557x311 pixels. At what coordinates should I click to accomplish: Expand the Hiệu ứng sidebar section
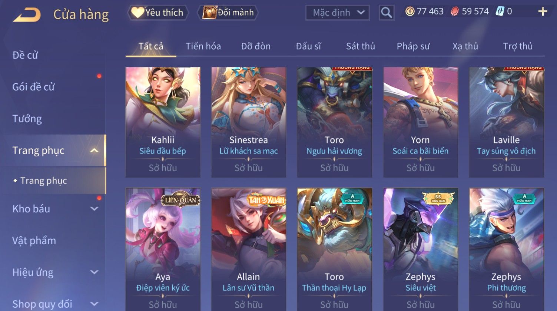tap(94, 272)
